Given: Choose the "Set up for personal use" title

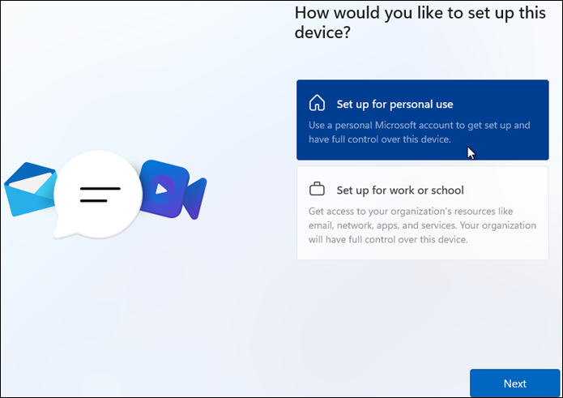Looking at the screenshot, I should [395, 104].
